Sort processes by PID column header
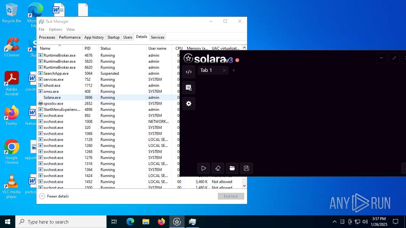Image resolution: width=406 pixels, height=228 pixels. (90, 48)
